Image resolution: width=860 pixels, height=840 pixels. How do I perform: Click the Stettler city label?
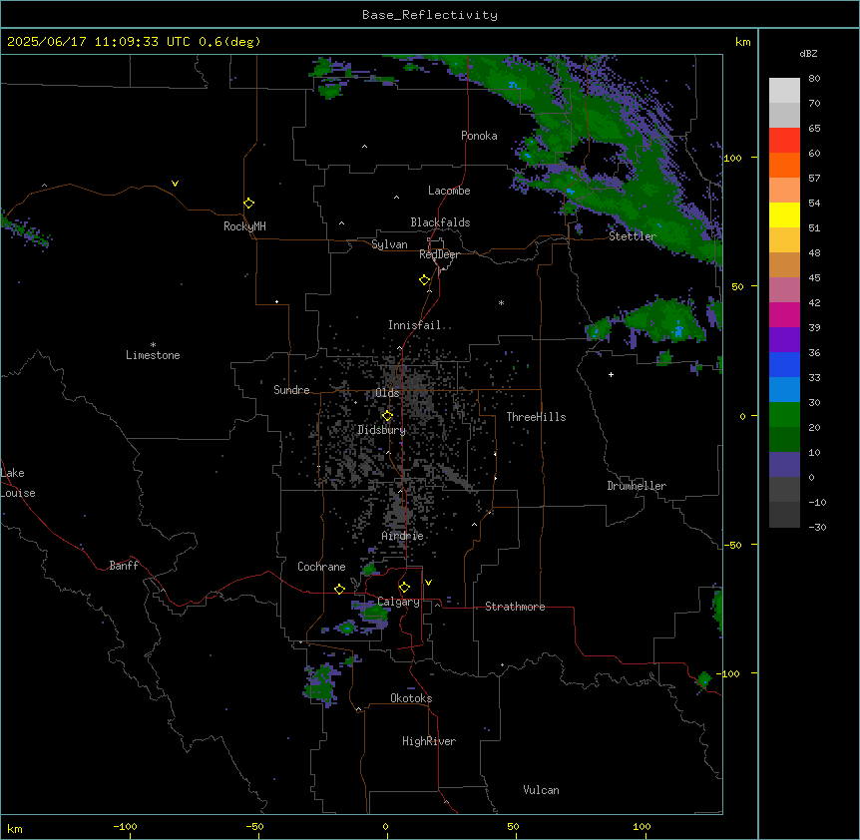coord(633,236)
